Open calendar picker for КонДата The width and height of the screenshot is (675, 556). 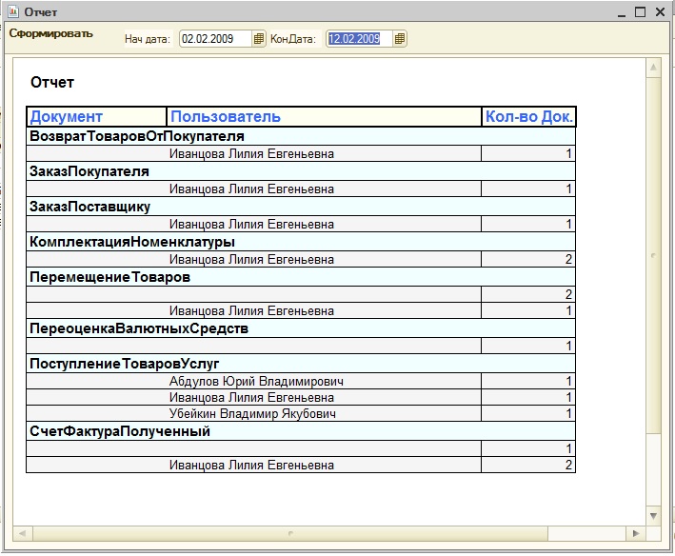[400, 39]
